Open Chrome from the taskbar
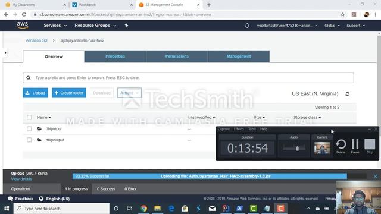 coord(144,209)
